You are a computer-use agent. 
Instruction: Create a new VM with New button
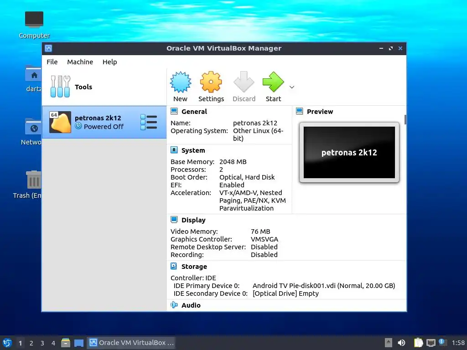(181, 87)
